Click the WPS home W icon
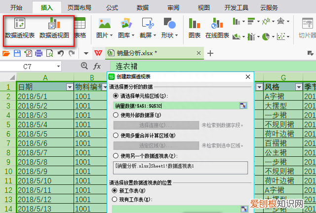 click(x=98, y=53)
